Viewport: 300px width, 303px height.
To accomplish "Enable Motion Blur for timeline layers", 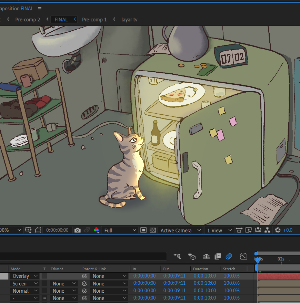I will click(x=229, y=257).
